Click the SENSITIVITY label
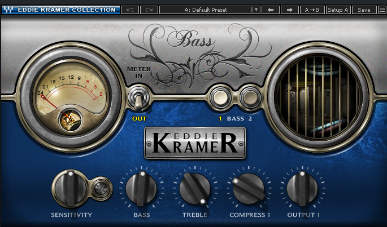Screen dimensions: 387x227 [x=72, y=215]
